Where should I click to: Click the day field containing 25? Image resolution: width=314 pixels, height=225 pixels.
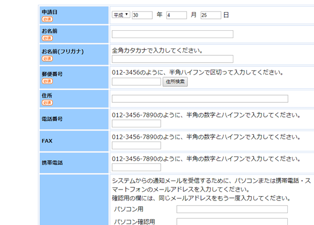point(210,15)
